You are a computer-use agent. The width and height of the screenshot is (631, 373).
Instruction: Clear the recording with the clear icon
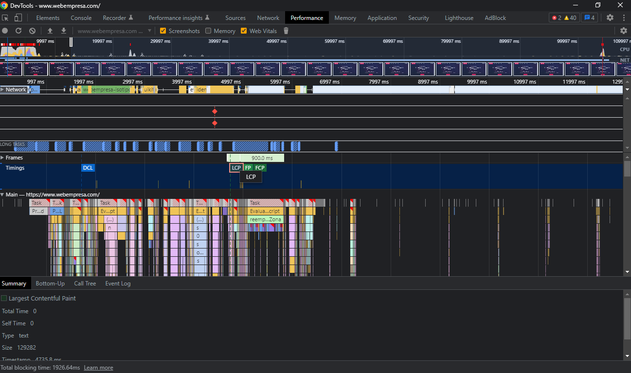click(x=32, y=31)
